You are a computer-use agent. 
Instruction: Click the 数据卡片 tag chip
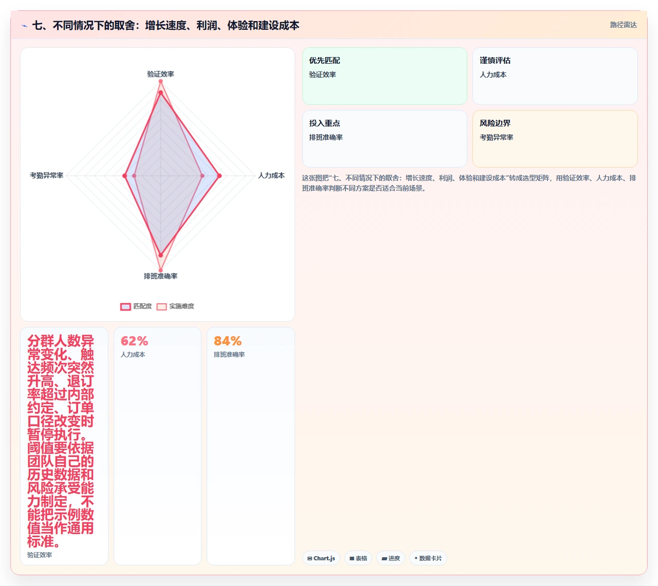[x=428, y=558]
